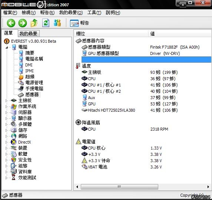Click the two-people Users toolbar icon
This screenshot has width=212, height=200.
pos(57,23)
